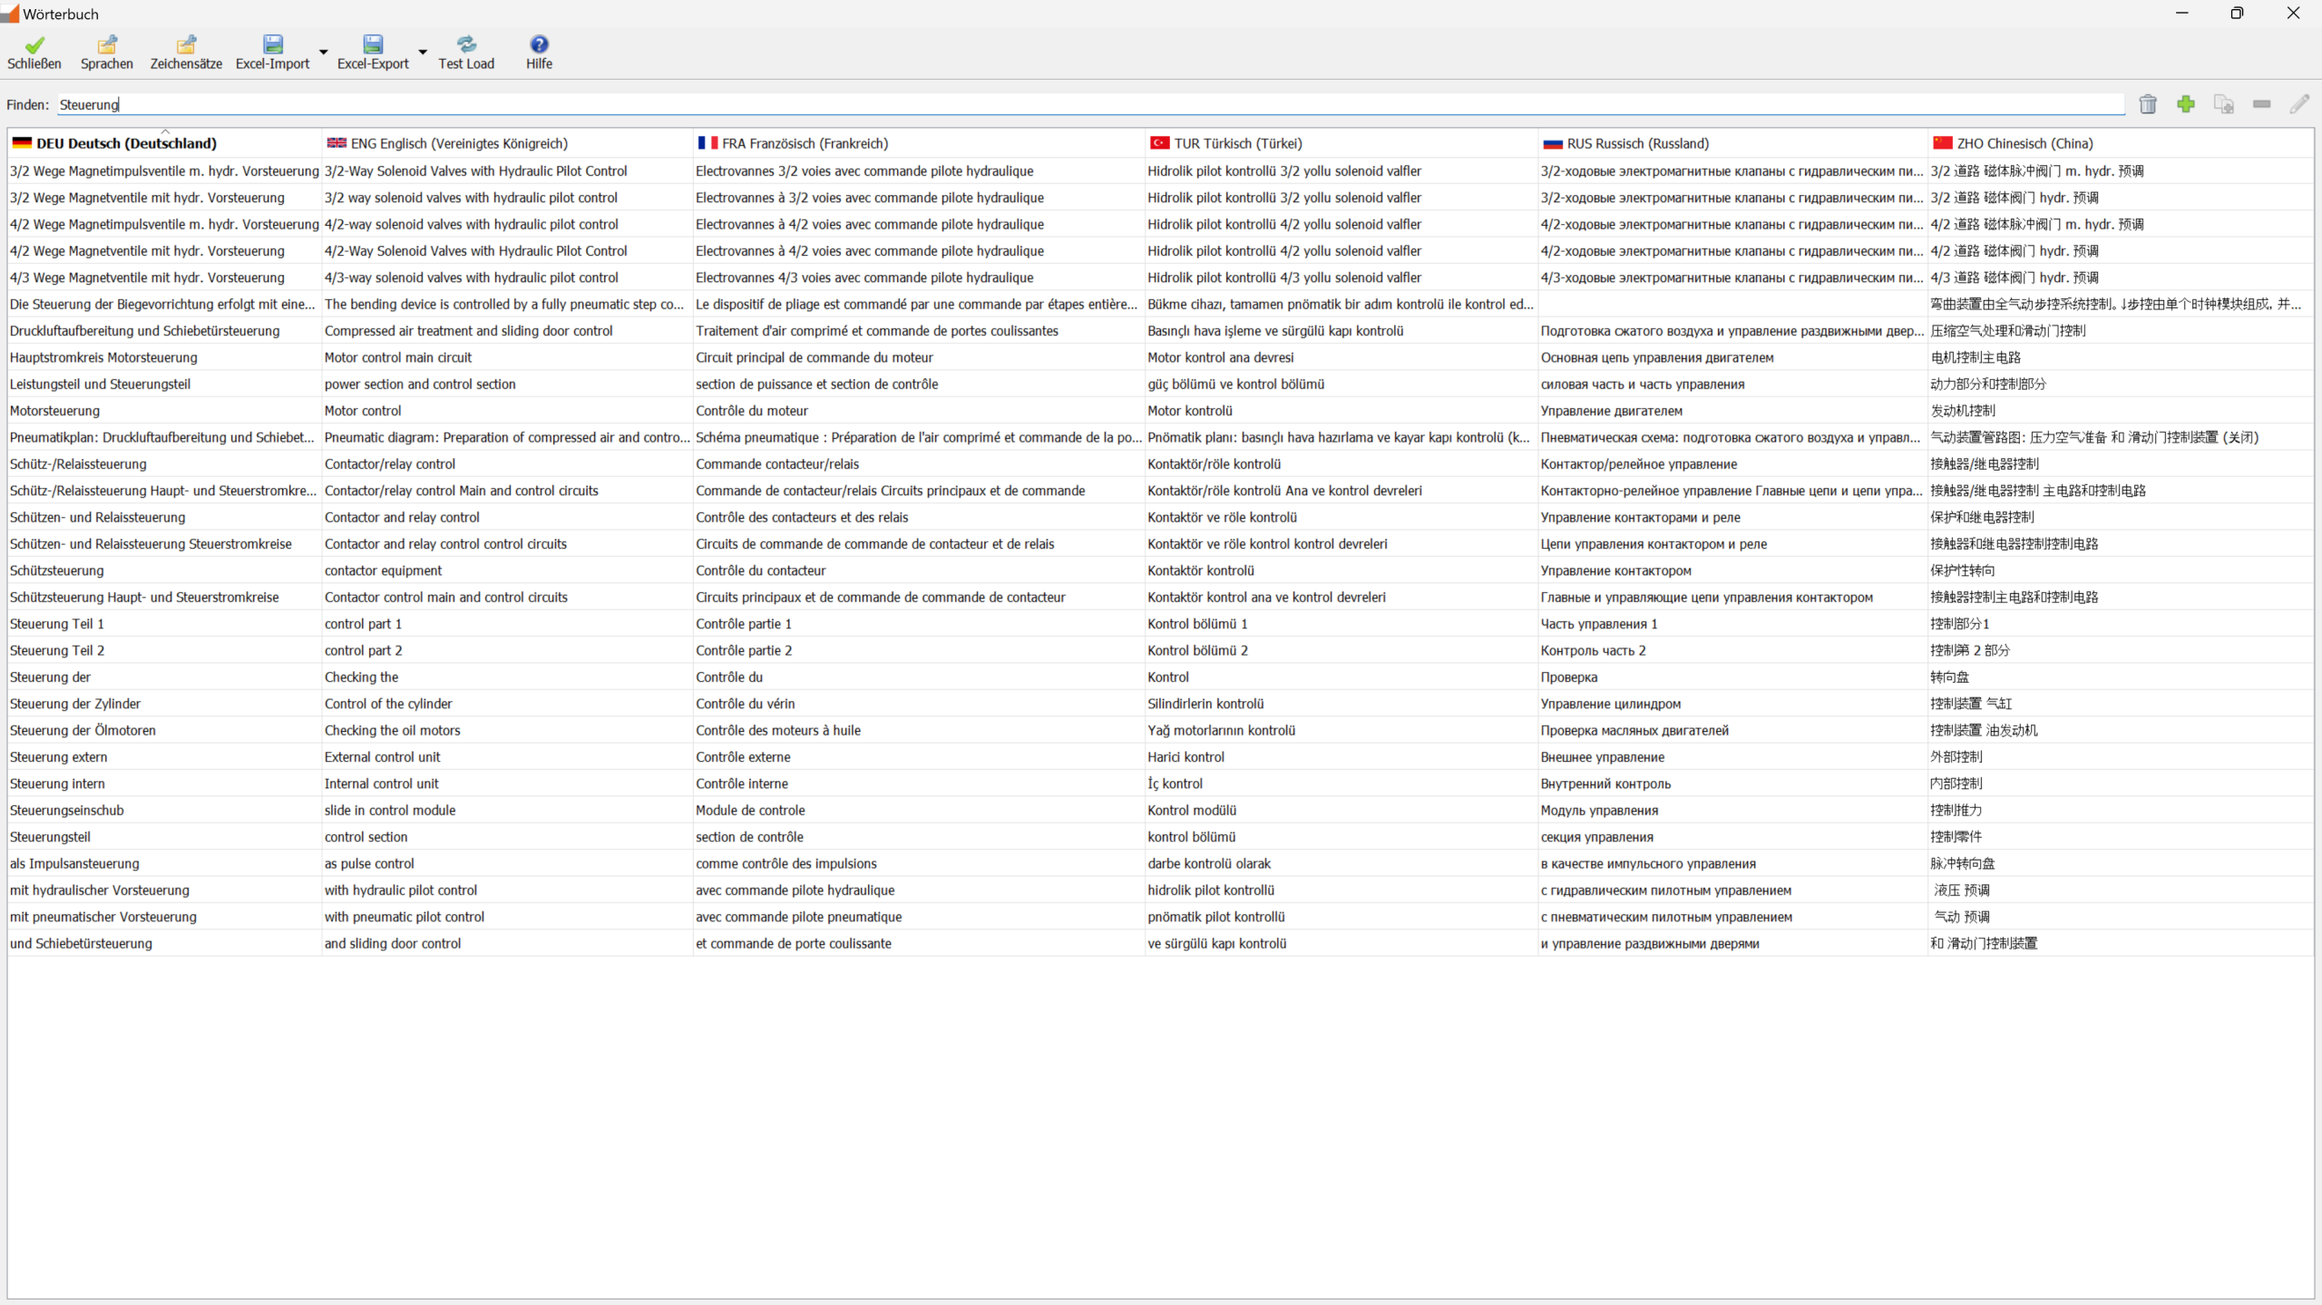This screenshot has height=1305, width=2322.
Task: Click the ZHO Chinesisch column header
Action: (x=2024, y=143)
